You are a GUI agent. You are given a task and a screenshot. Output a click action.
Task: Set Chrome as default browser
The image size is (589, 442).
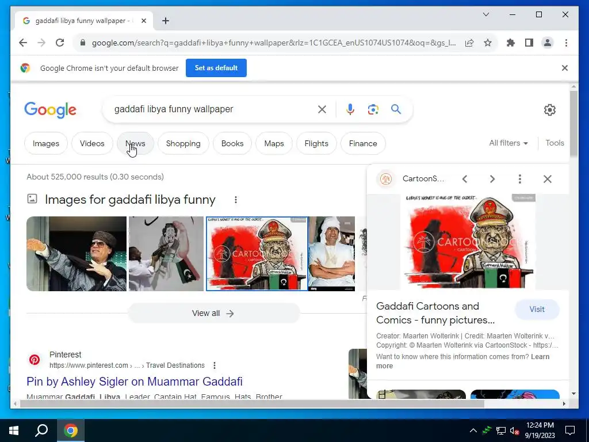(216, 68)
